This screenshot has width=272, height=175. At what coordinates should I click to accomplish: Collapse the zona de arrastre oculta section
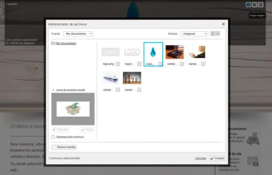(x=53, y=90)
